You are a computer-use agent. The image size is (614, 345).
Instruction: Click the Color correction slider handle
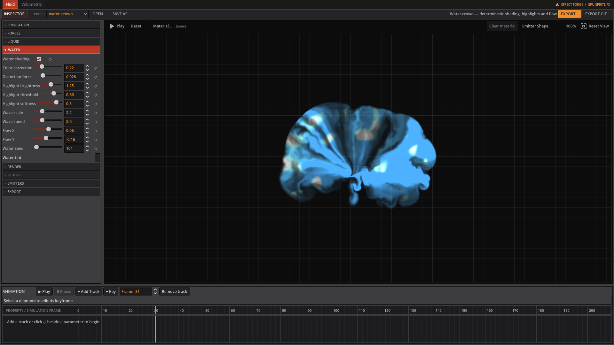point(42,66)
